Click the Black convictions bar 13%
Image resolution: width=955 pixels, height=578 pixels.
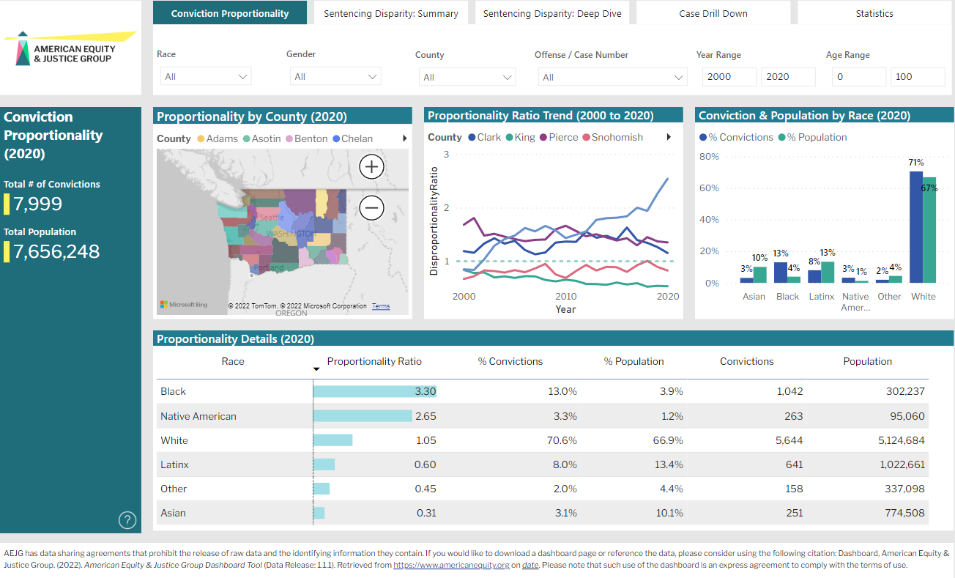781,273
